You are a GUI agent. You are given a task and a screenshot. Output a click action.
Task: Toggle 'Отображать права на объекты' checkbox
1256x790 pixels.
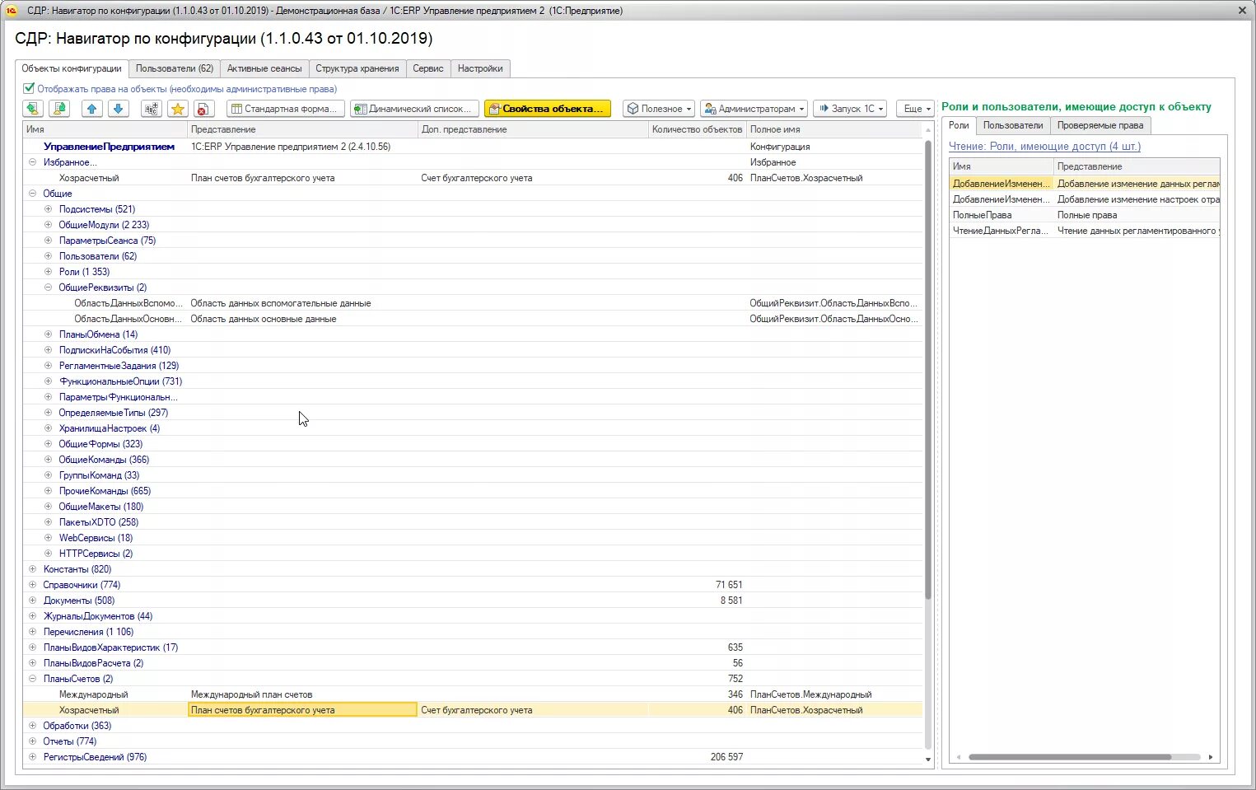(x=29, y=88)
